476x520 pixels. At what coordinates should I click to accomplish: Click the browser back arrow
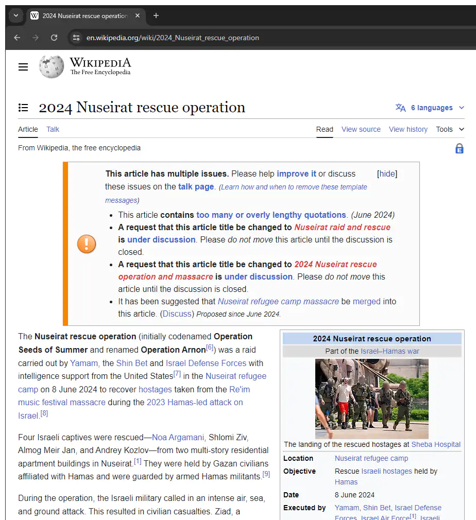click(x=18, y=38)
